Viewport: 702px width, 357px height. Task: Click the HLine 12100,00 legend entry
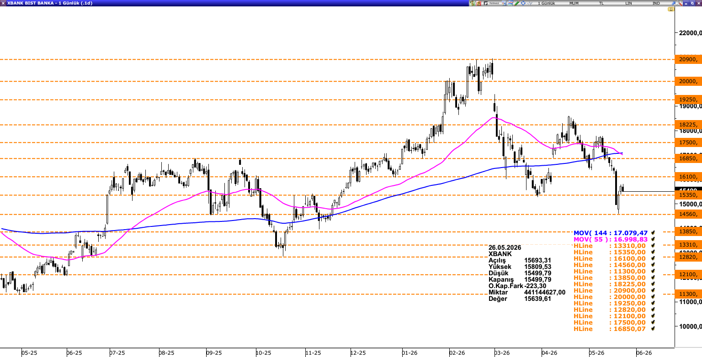click(x=610, y=316)
